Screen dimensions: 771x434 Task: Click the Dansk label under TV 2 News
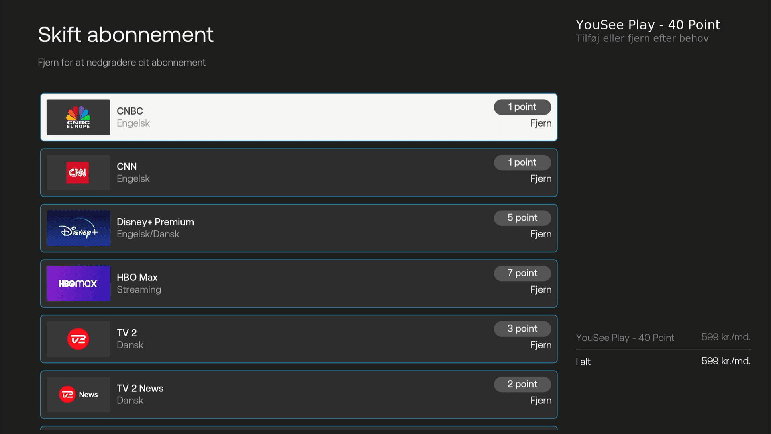point(130,401)
